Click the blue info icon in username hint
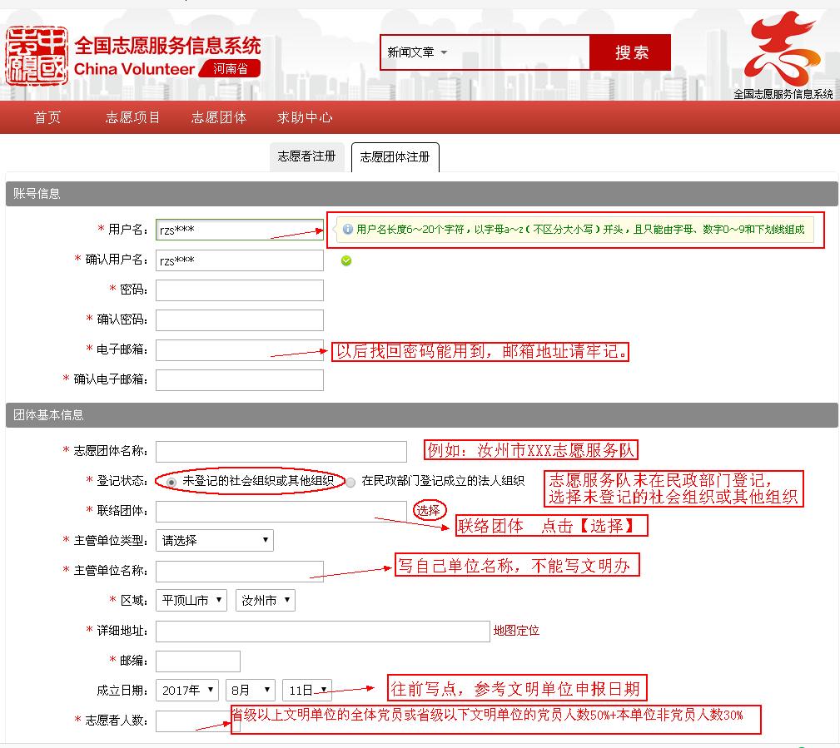840x748 pixels. coord(348,230)
